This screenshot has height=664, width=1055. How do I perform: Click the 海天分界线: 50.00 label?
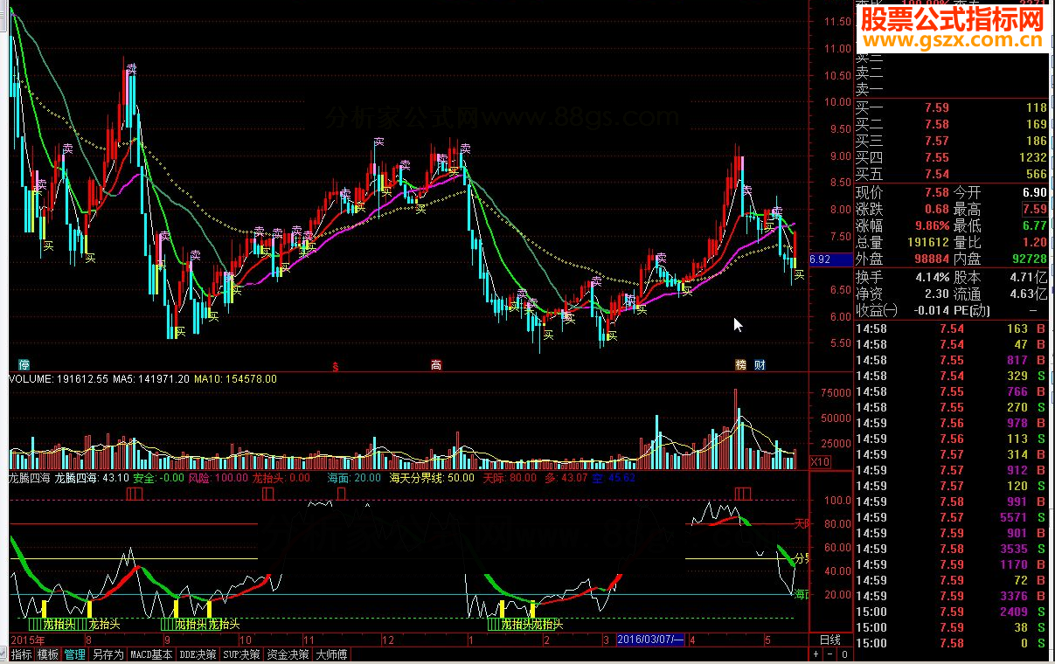click(433, 478)
